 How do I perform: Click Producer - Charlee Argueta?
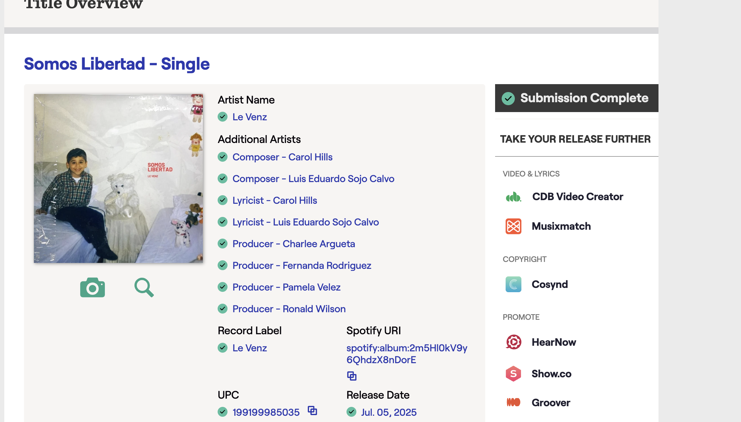pyautogui.click(x=294, y=244)
